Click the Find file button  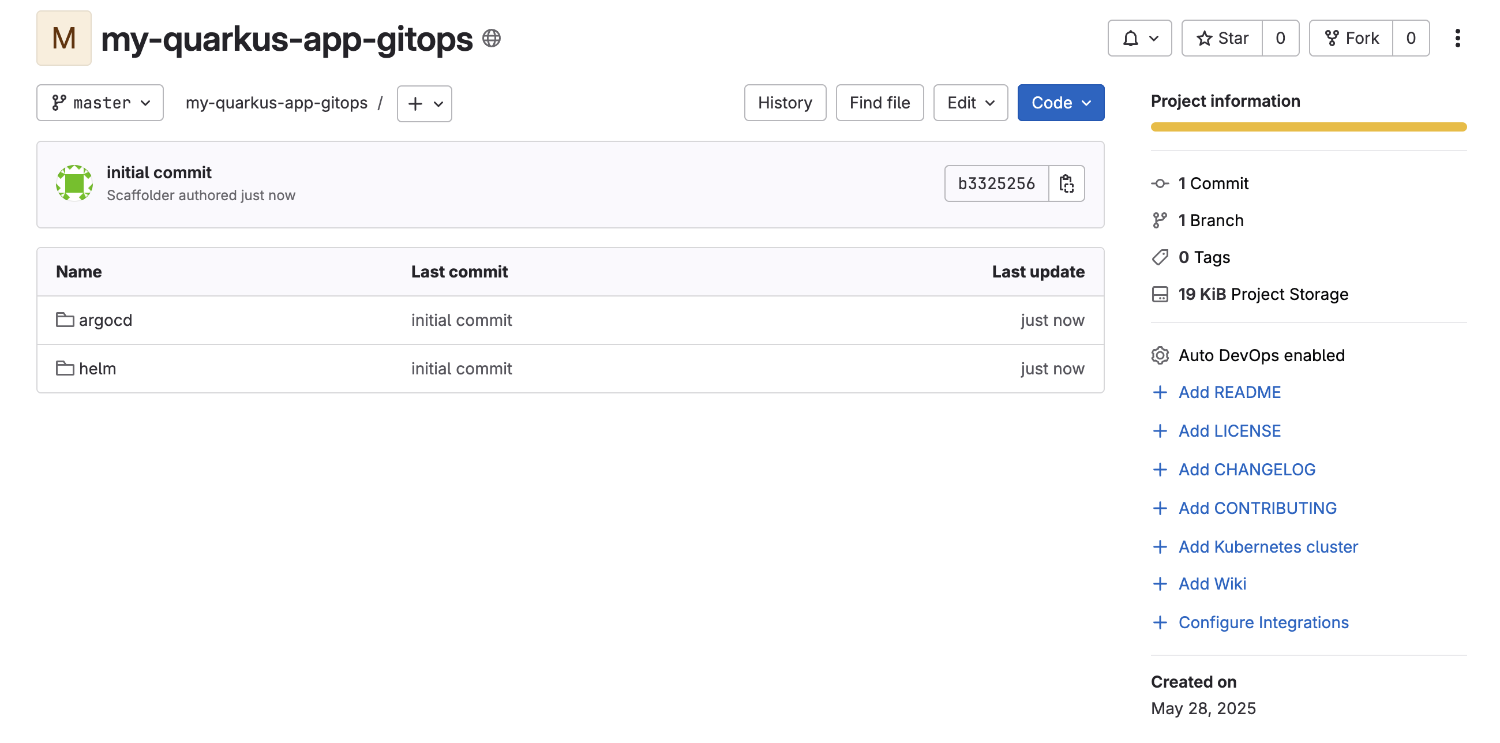(879, 103)
